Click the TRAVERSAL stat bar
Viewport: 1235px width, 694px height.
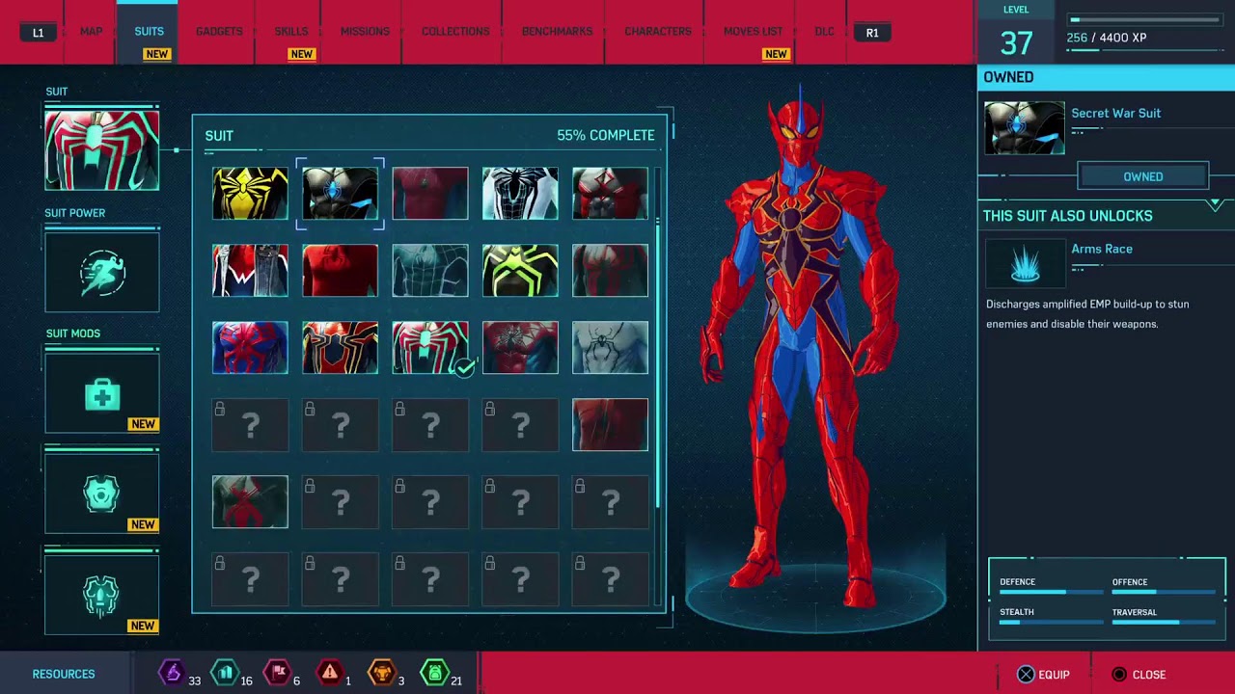1164,623
